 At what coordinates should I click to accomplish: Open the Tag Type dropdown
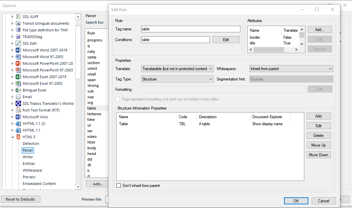(177, 79)
